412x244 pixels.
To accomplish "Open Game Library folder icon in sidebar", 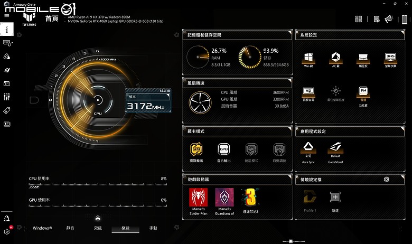I will point(7,83).
